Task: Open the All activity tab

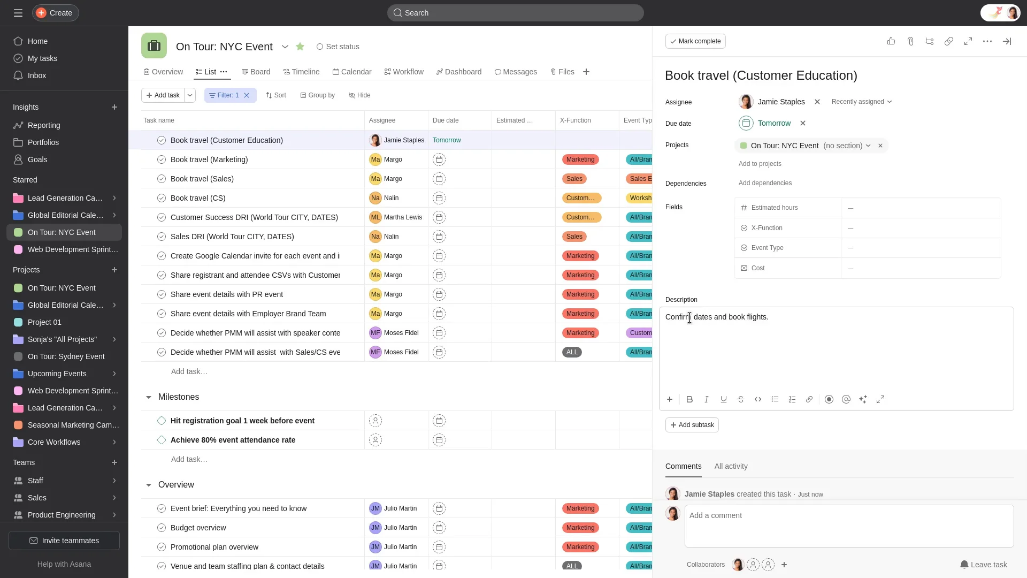Action: [x=731, y=466]
